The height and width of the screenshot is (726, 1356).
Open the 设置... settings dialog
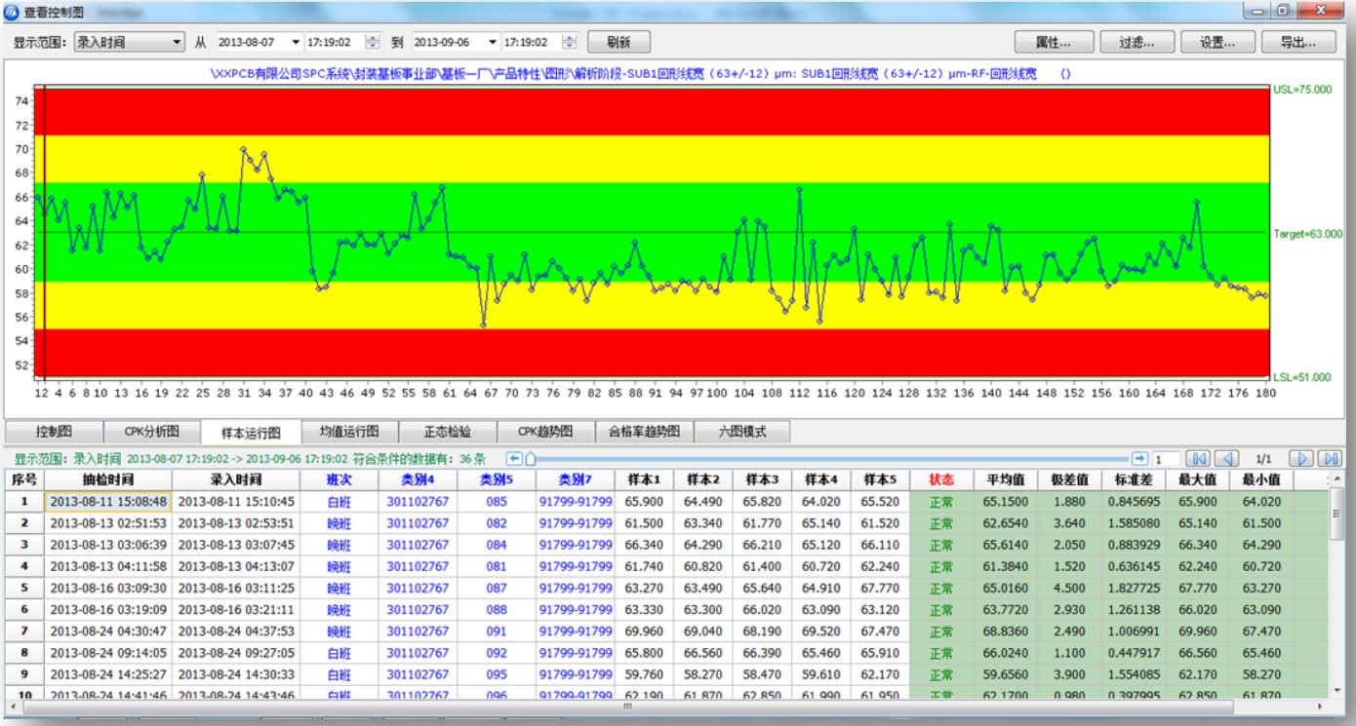pyautogui.click(x=1217, y=42)
